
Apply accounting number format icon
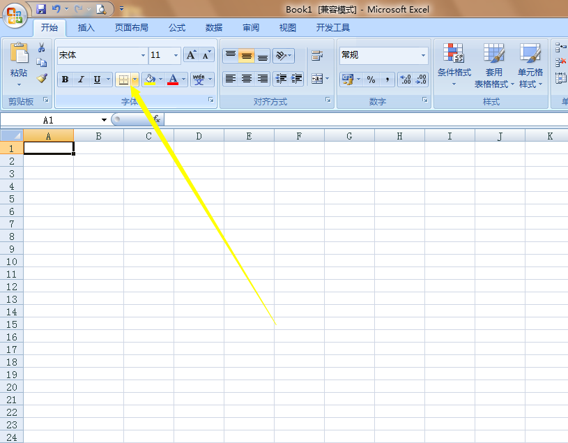(x=348, y=80)
